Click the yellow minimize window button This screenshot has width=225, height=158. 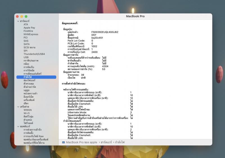[22, 17]
